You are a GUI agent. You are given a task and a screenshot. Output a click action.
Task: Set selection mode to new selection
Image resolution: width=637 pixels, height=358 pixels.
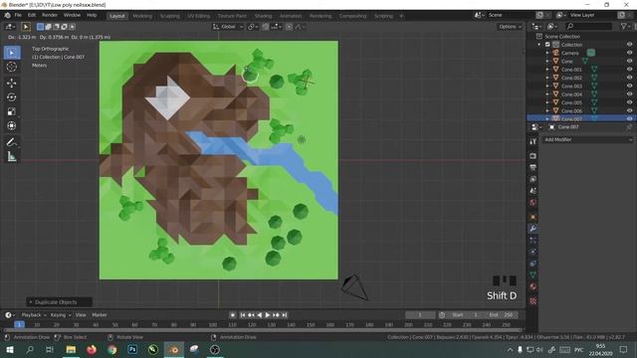point(40,27)
